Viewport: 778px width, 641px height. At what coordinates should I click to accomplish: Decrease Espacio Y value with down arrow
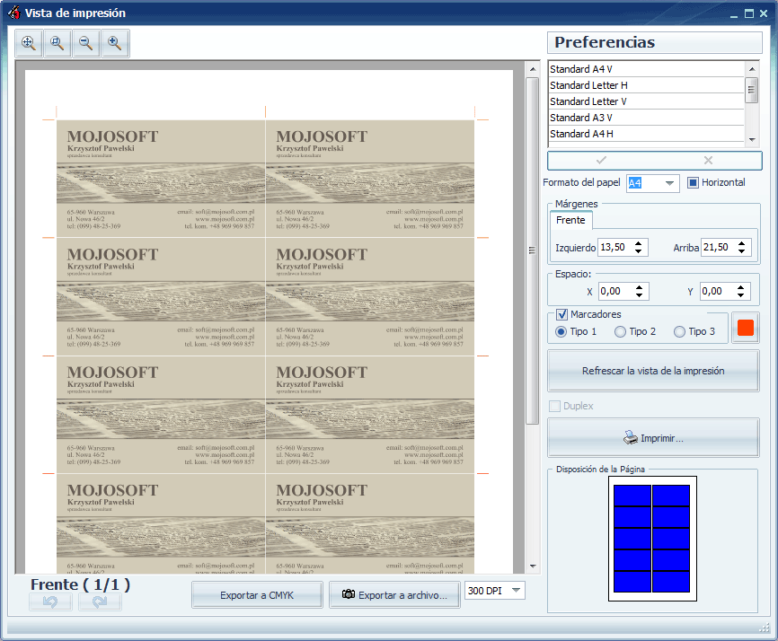click(741, 295)
